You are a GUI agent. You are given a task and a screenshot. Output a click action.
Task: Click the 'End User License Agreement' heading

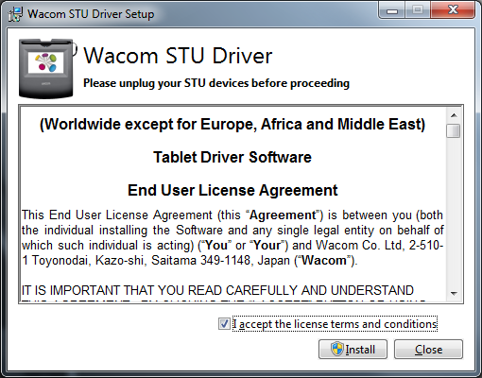click(232, 190)
